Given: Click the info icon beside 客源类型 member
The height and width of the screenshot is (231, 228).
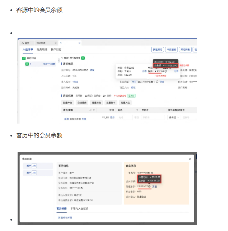Looking at the screenshot, I should point(157,82).
